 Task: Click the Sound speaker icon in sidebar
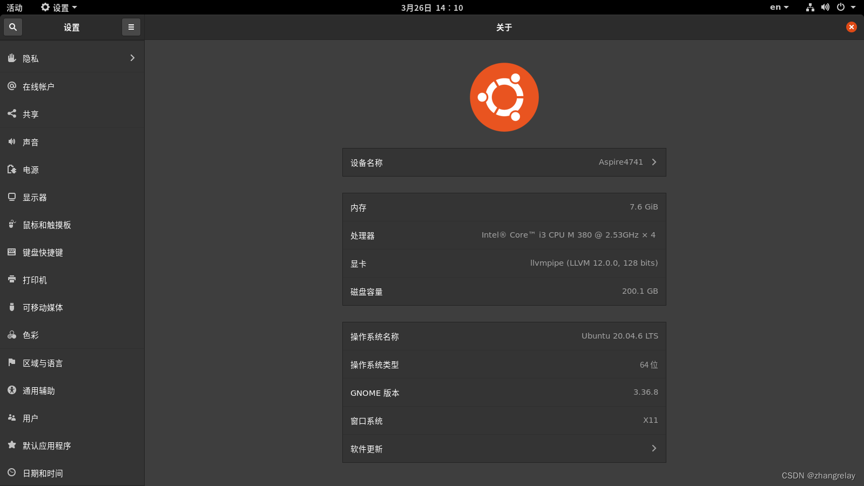12,141
